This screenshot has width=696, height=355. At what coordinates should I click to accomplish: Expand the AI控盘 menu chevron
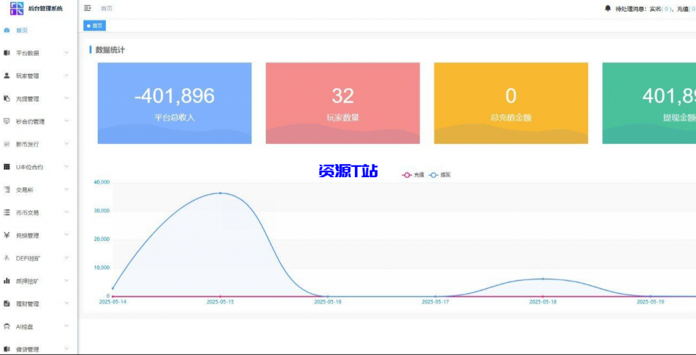[x=67, y=326]
